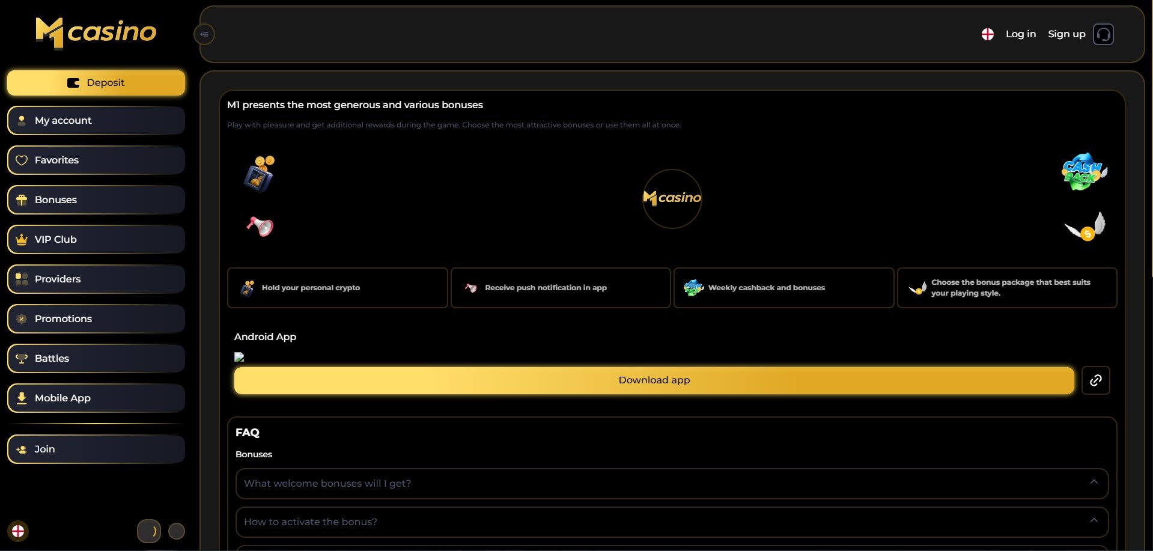Click the Cash Back icon
The height and width of the screenshot is (551, 1153).
1084,172
